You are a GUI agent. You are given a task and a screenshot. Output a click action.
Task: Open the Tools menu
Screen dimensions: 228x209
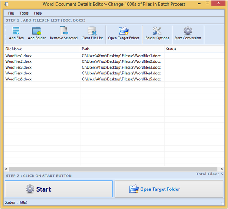[x=24, y=13]
